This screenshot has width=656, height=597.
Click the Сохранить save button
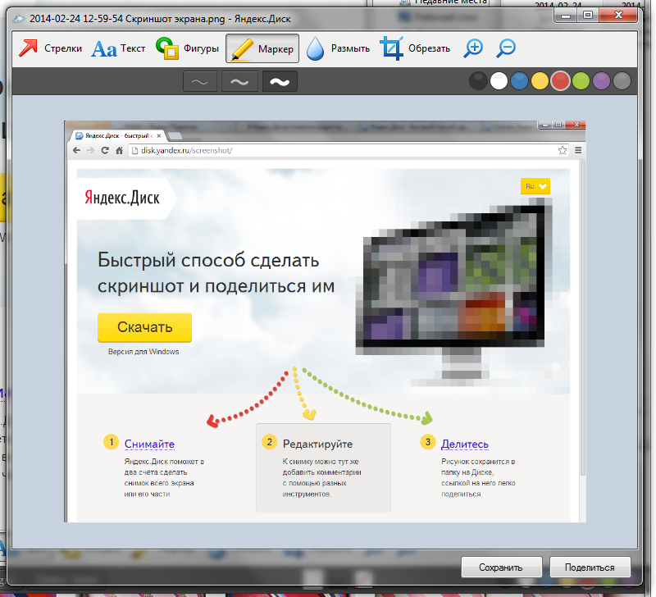501,567
